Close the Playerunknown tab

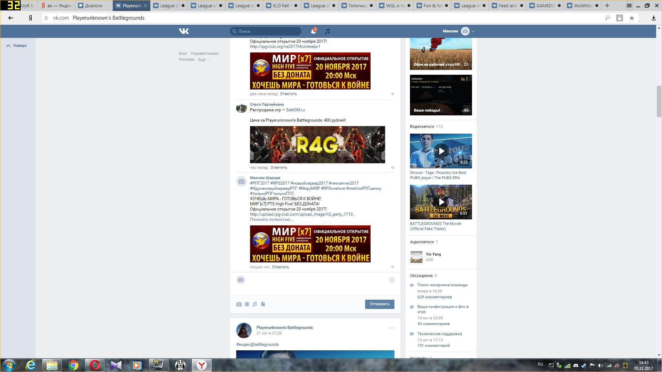pos(146,6)
